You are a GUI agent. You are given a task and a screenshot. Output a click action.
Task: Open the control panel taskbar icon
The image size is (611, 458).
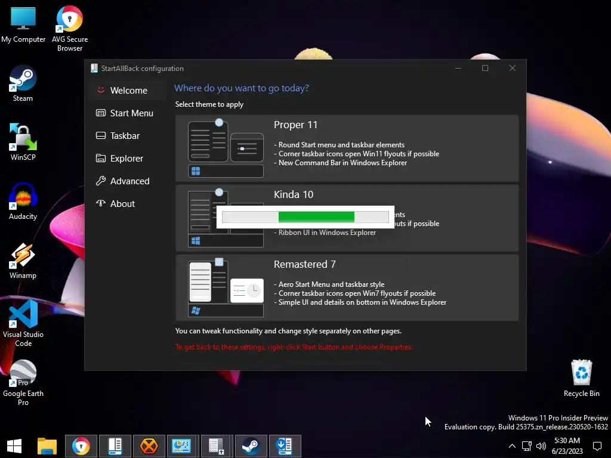point(181,446)
